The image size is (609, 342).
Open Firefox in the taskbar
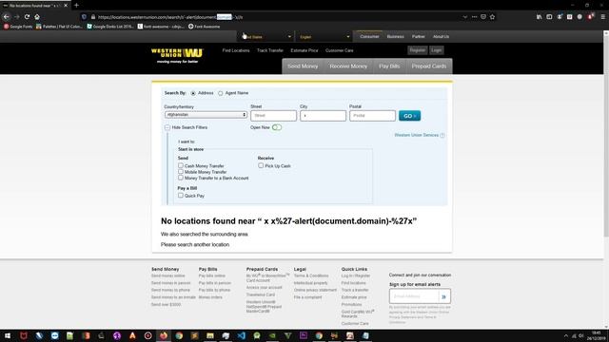[164, 335]
